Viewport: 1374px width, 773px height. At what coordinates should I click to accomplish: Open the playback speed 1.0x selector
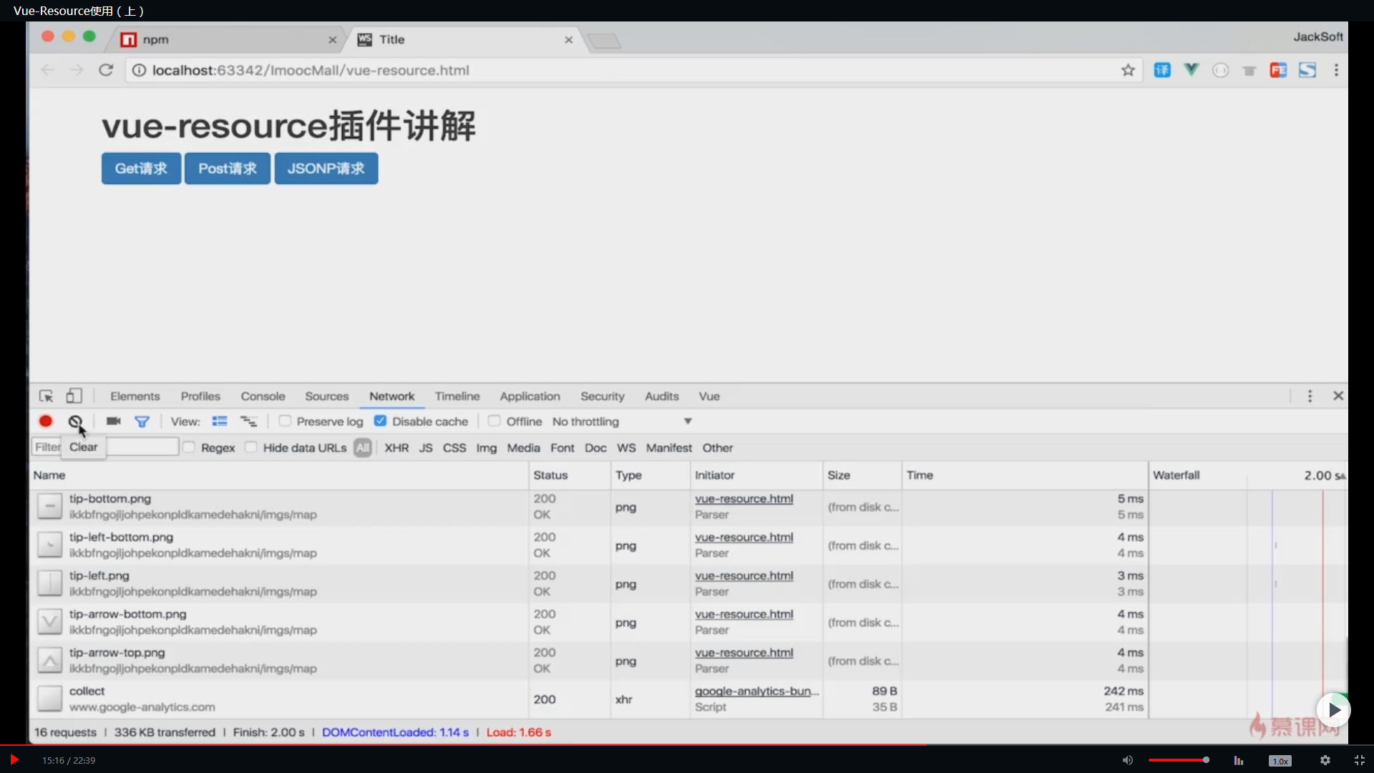[x=1280, y=760]
